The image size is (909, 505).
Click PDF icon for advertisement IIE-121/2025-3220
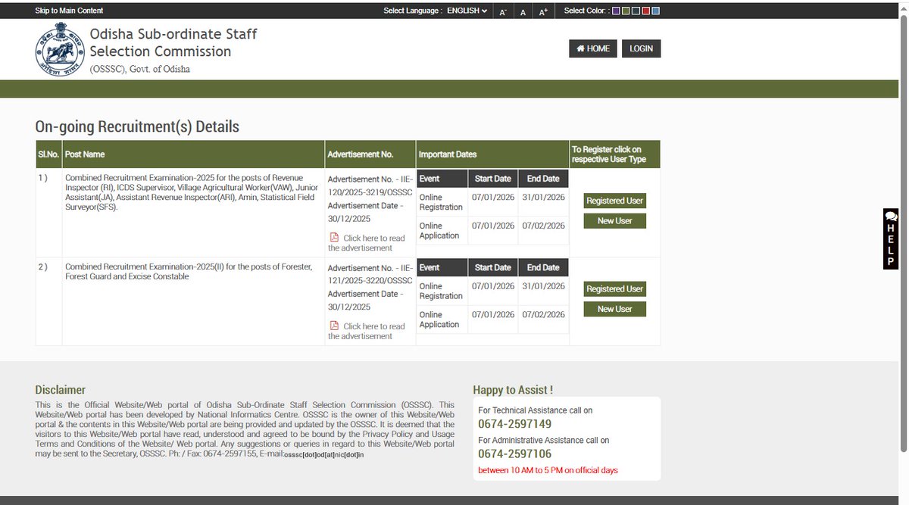334,326
